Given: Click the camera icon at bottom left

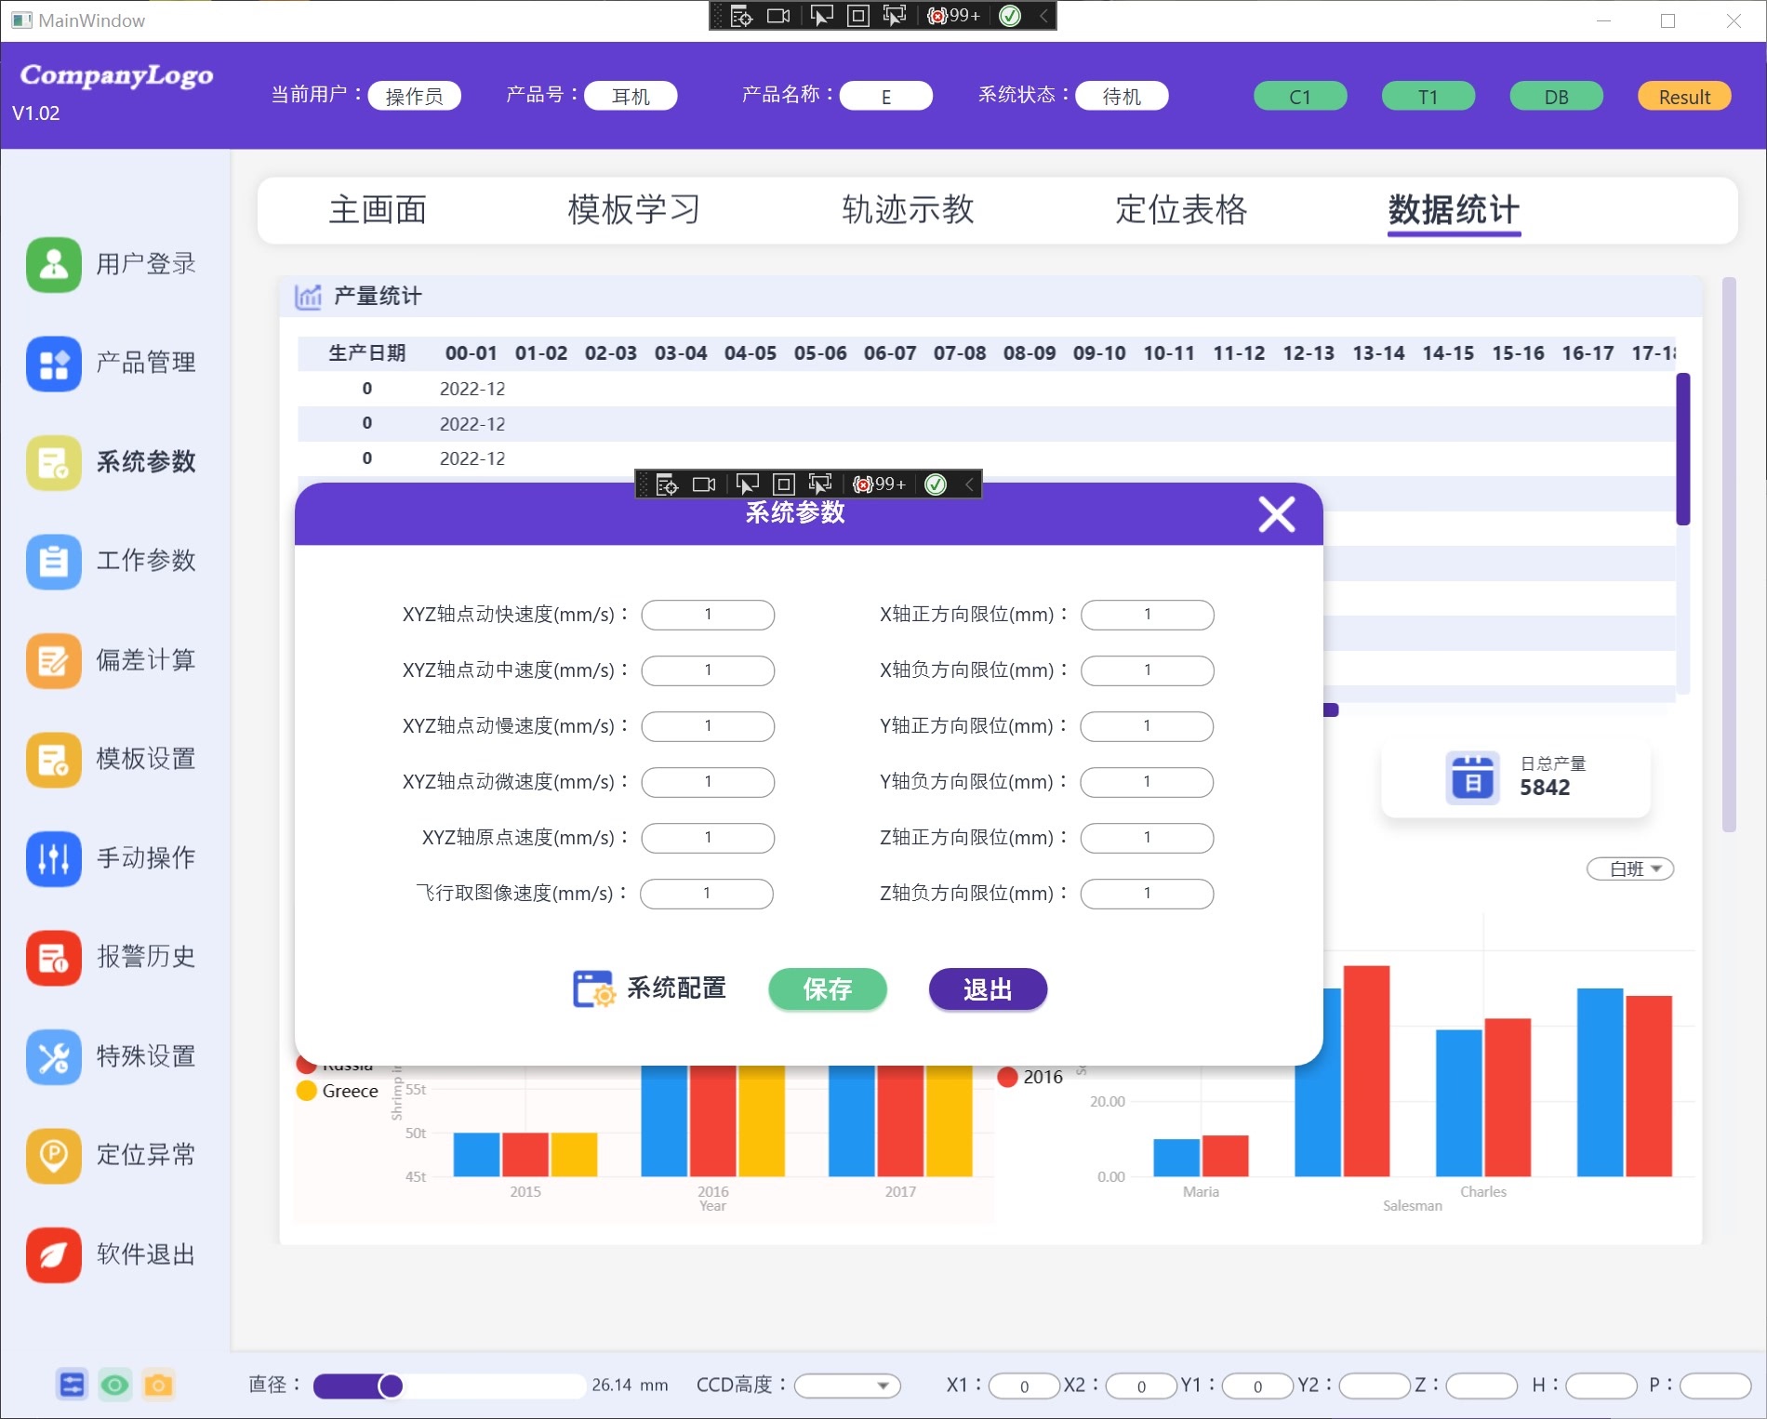Looking at the screenshot, I should (159, 1385).
